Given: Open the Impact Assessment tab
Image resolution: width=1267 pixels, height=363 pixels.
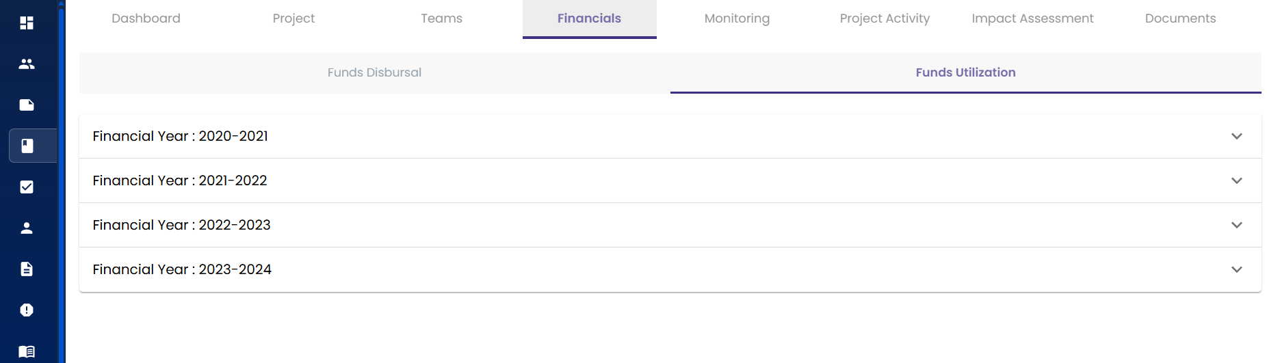Looking at the screenshot, I should [x=1032, y=18].
